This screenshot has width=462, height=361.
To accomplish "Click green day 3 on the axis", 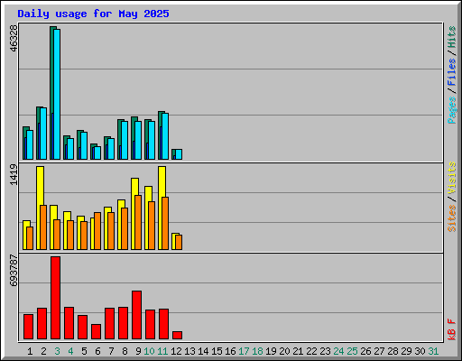I will coord(57,351).
